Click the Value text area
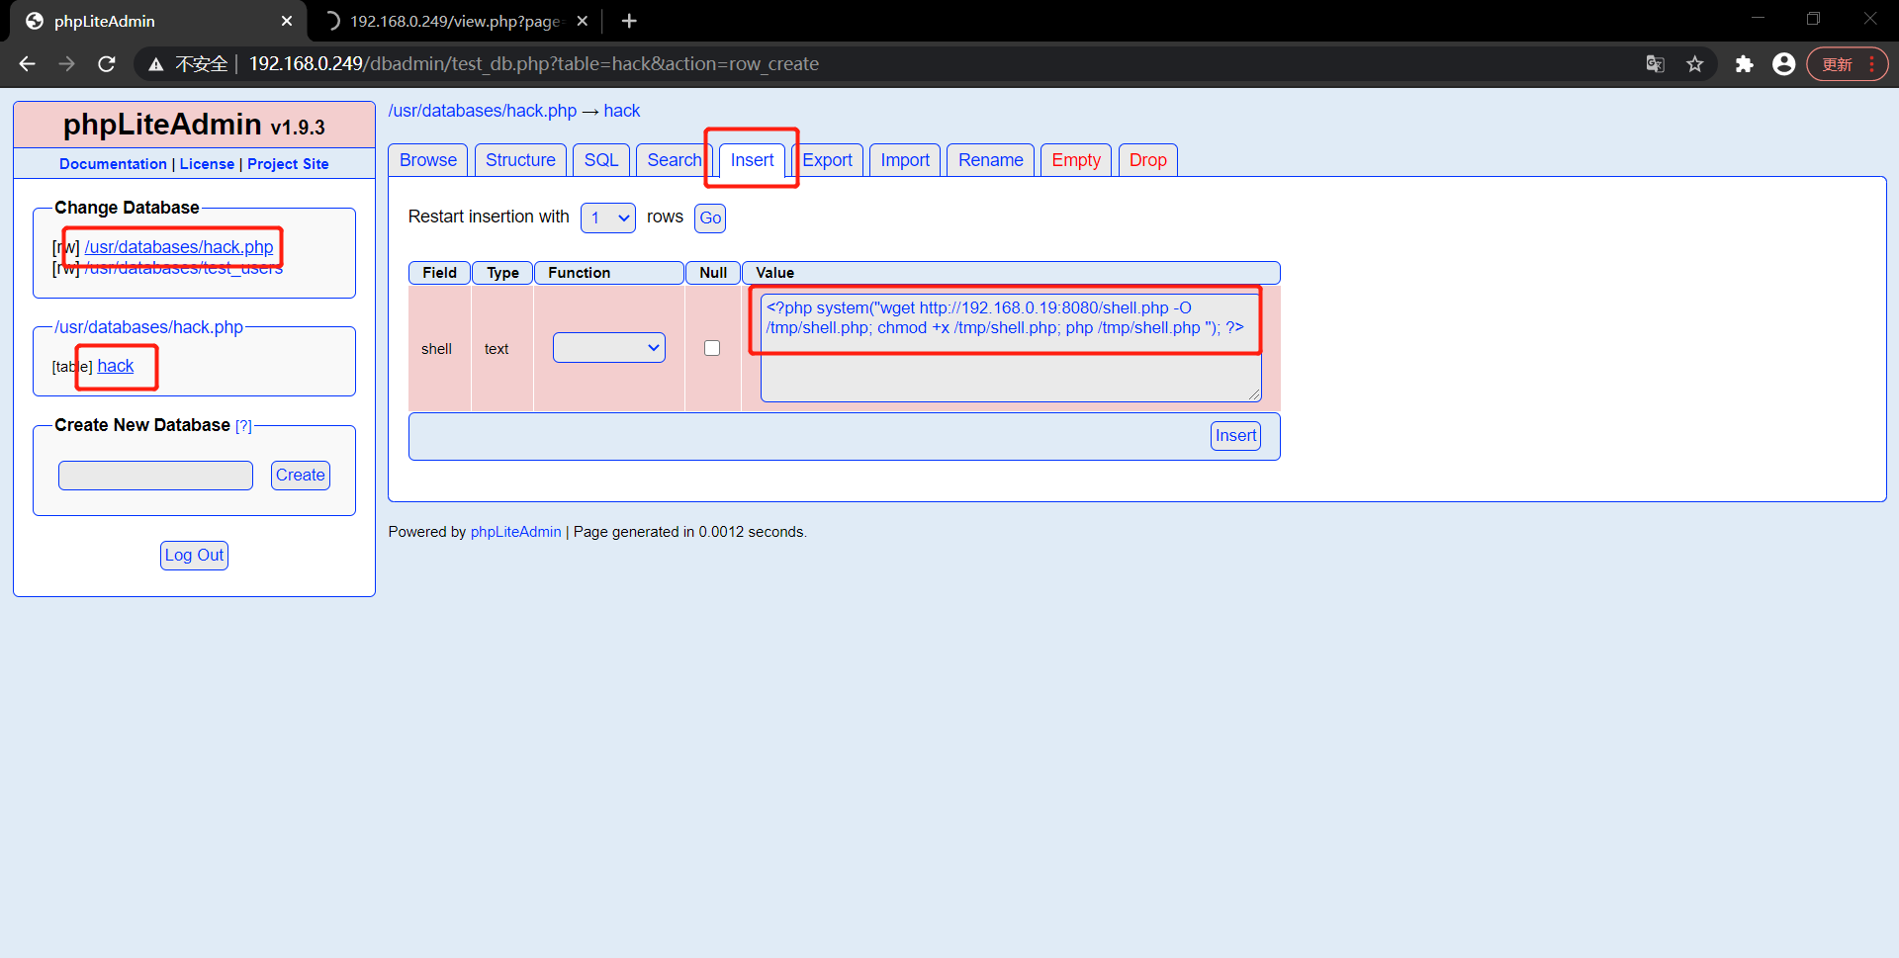Image resolution: width=1899 pixels, height=958 pixels. pyautogui.click(x=1011, y=348)
